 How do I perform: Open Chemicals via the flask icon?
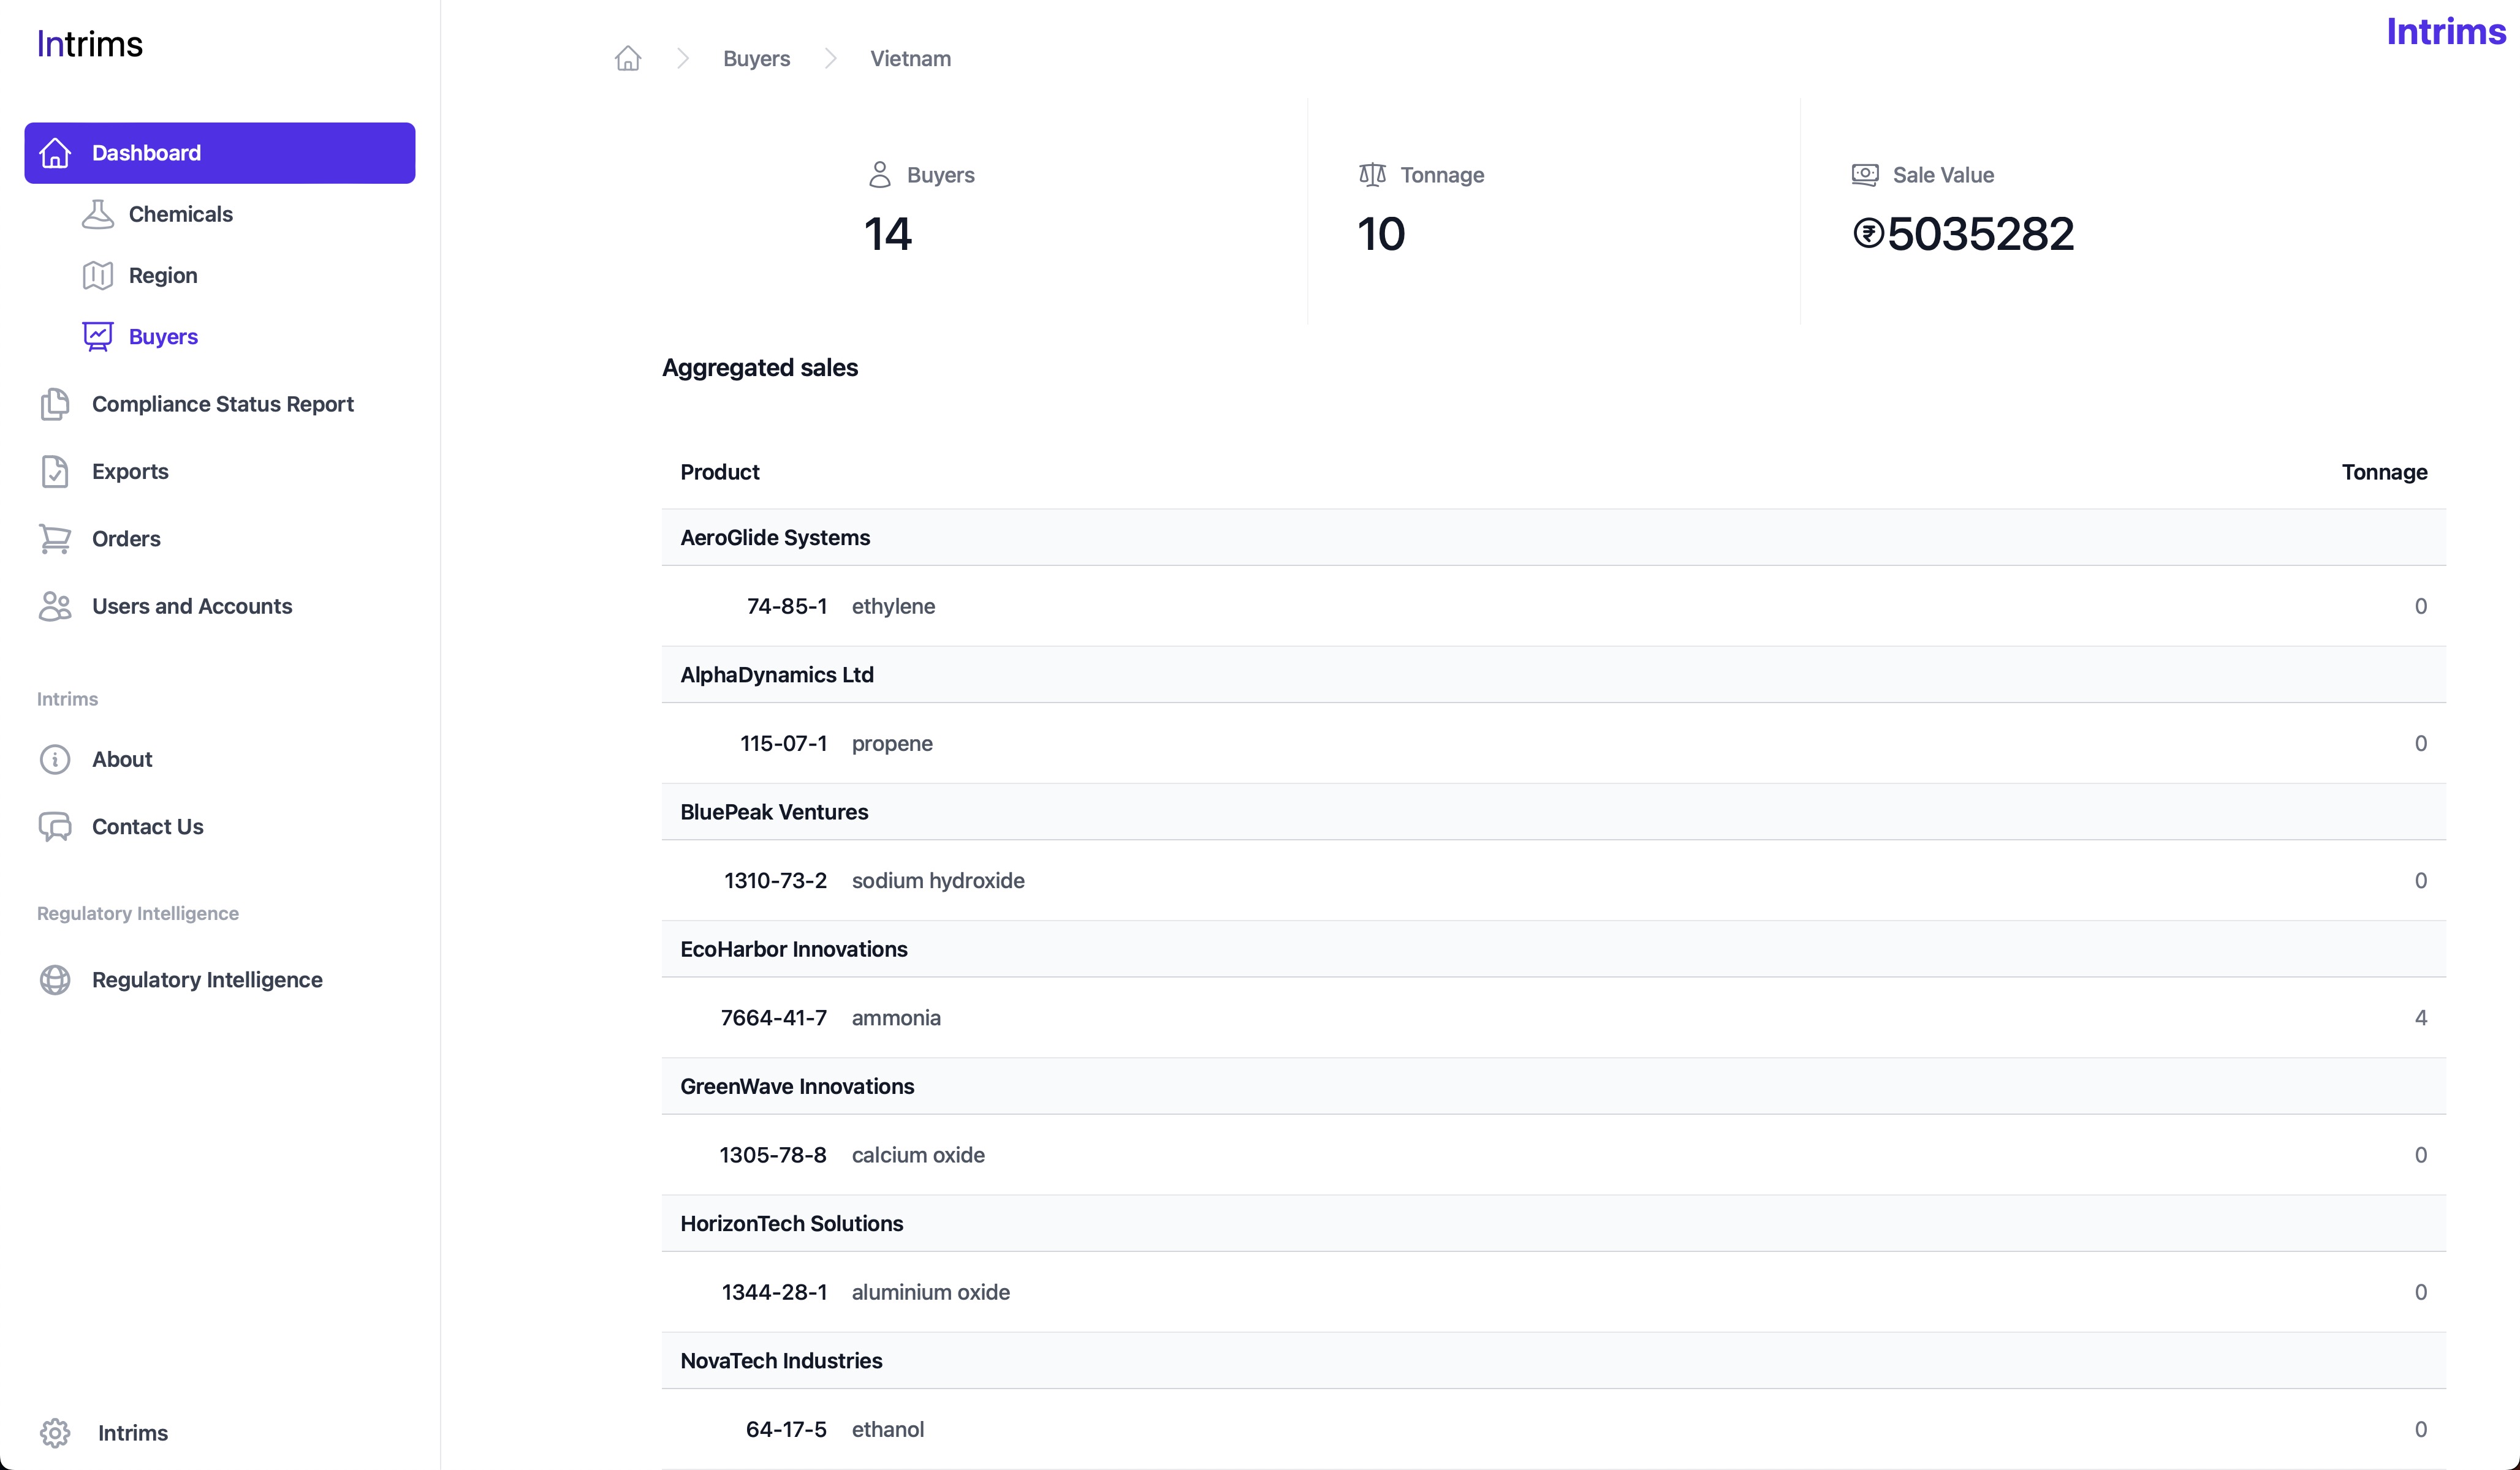pos(97,214)
